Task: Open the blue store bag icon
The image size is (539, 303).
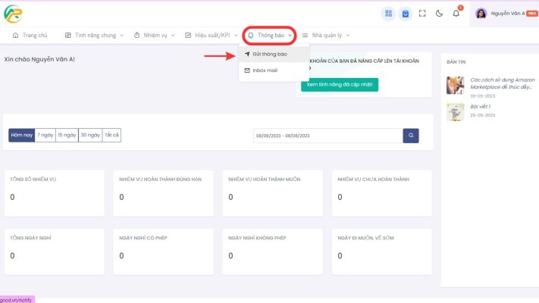Action: 406,14
